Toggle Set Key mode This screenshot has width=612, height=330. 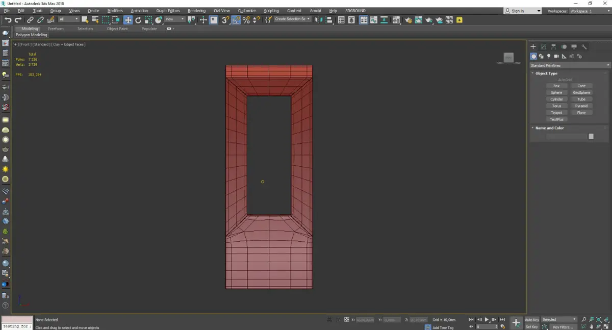pyautogui.click(x=532, y=327)
